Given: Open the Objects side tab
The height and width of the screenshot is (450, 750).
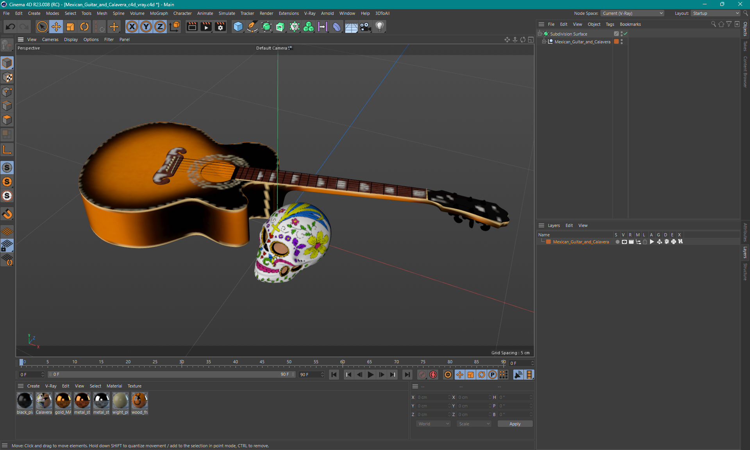Looking at the screenshot, I should [x=745, y=29].
